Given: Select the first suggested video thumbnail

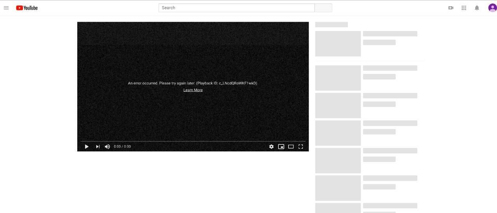Looking at the screenshot, I should [x=338, y=44].
